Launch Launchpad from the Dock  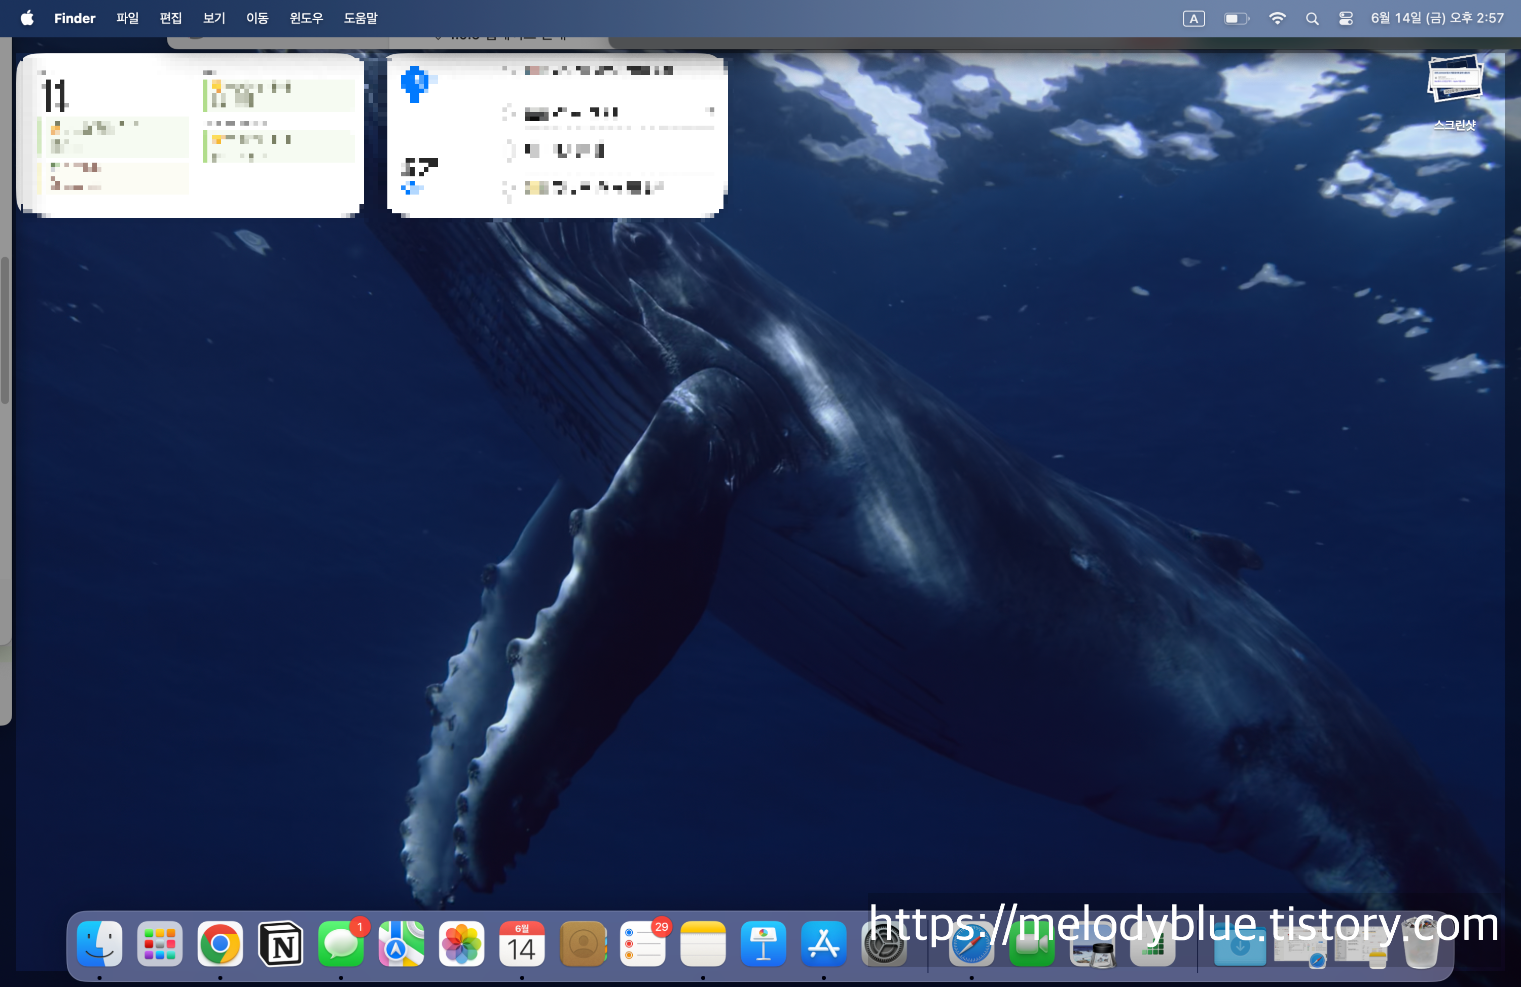coord(160,944)
